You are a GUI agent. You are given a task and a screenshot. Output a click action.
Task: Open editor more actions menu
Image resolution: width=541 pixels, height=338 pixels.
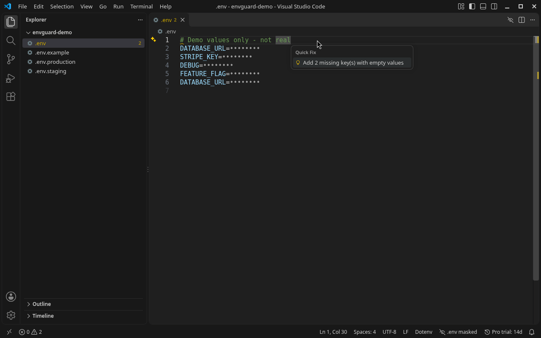click(x=533, y=20)
